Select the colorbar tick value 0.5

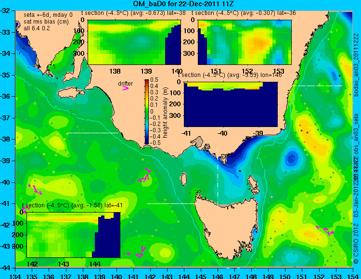[x=154, y=80]
